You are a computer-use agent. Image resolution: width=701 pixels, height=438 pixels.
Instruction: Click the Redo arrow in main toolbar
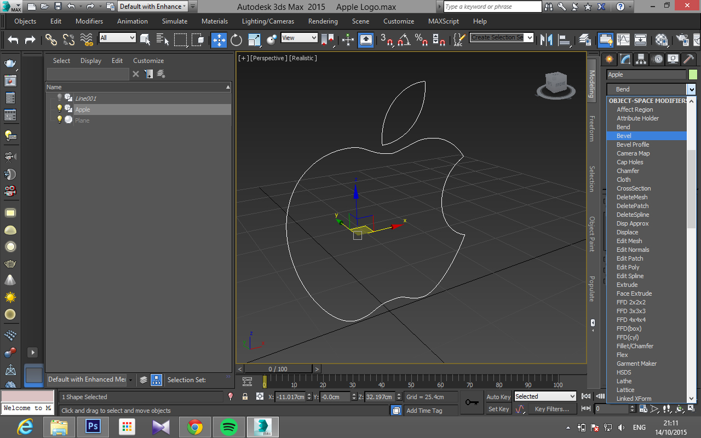[30, 39]
